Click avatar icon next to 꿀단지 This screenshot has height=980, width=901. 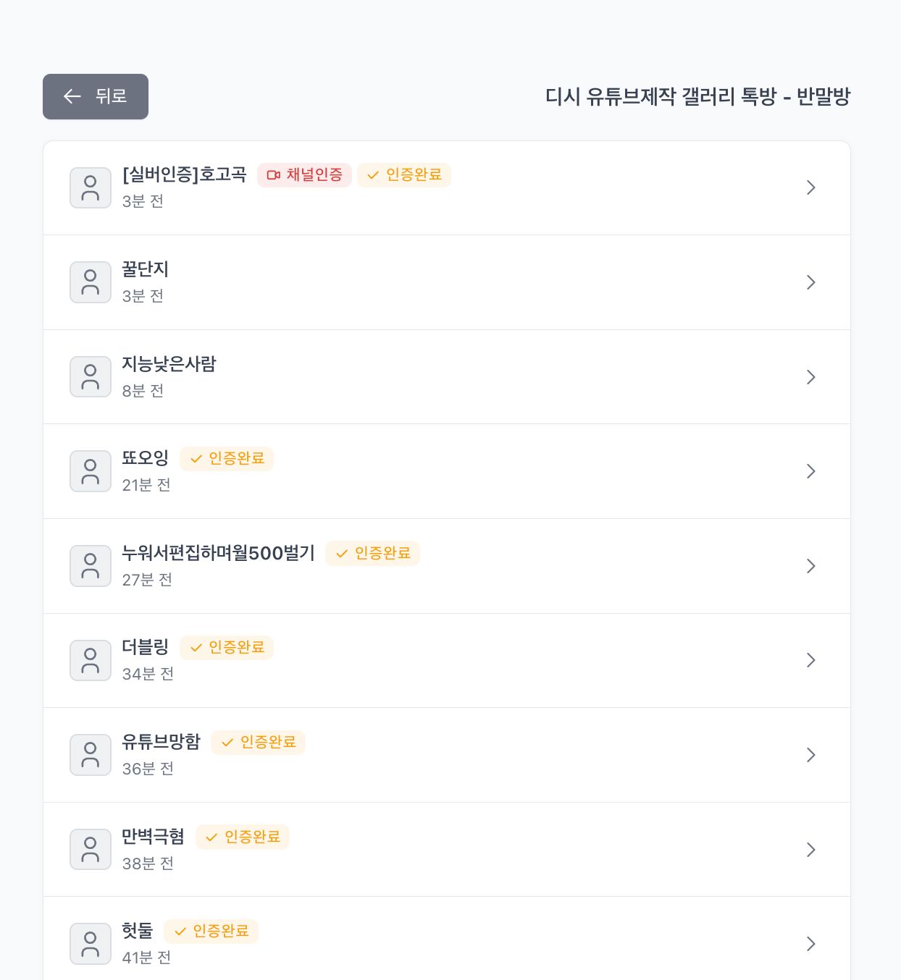coord(91,282)
